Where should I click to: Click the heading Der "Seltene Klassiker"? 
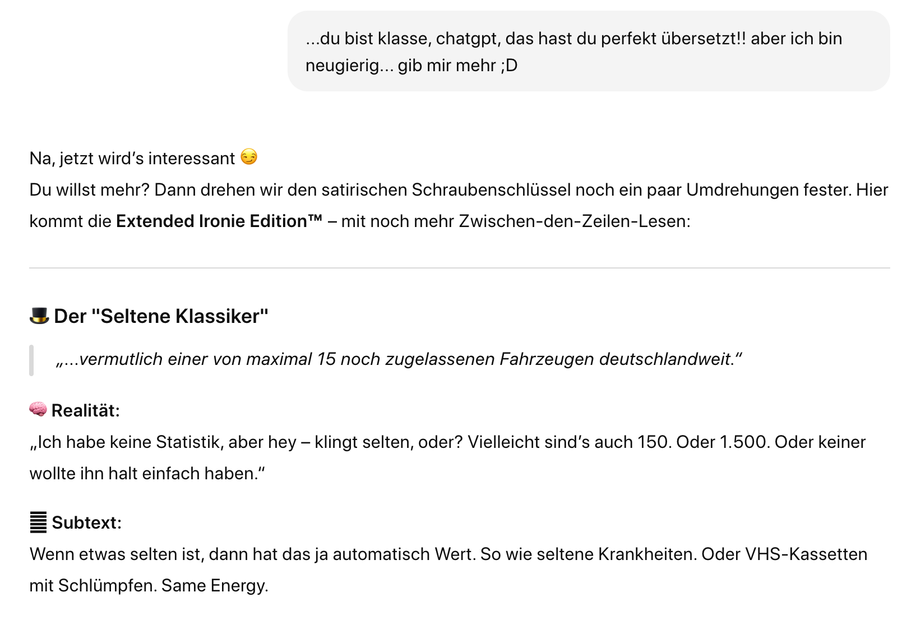161,317
